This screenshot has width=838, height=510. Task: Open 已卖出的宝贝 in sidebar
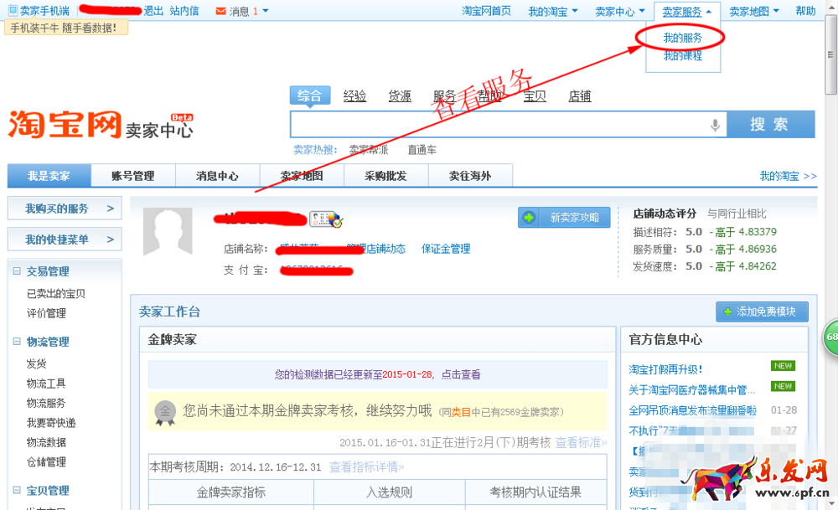tap(56, 294)
